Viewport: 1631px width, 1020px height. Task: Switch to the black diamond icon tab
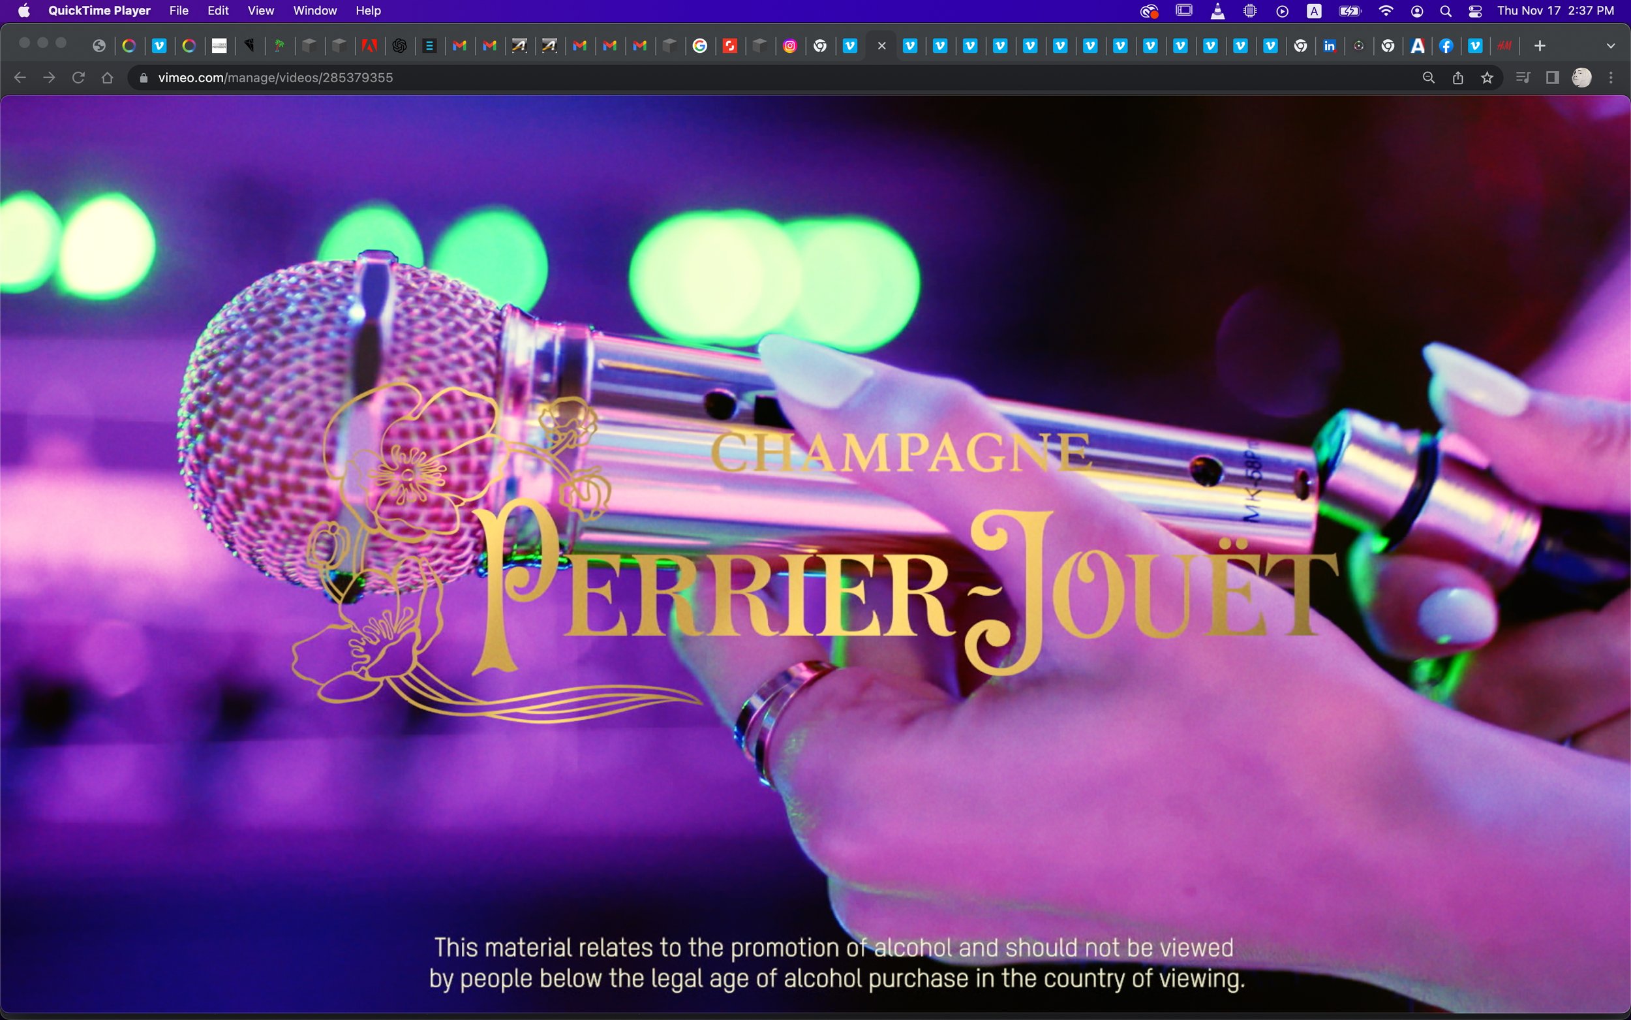(x=249, y=46)
